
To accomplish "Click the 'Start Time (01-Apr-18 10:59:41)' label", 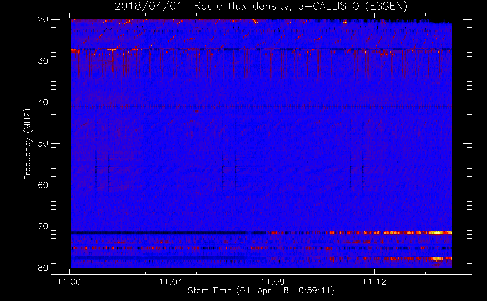I will point(261,291).
